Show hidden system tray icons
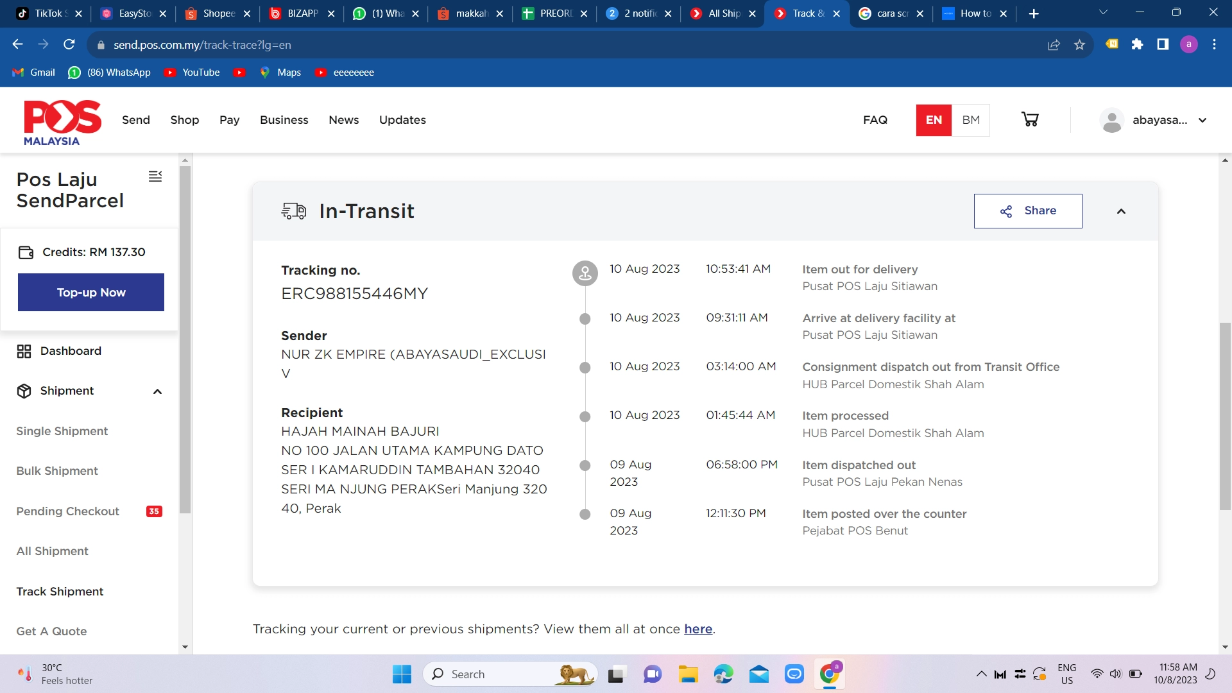Viewport: 1232px width, 693px height. coord(981,674)
